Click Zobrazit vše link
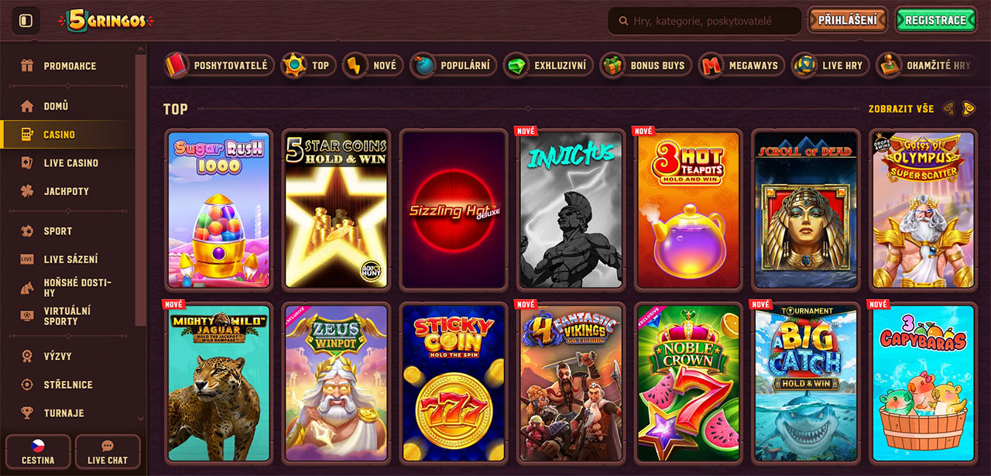Viewport: 991px width, 476px height. click(x=900, y=109)
